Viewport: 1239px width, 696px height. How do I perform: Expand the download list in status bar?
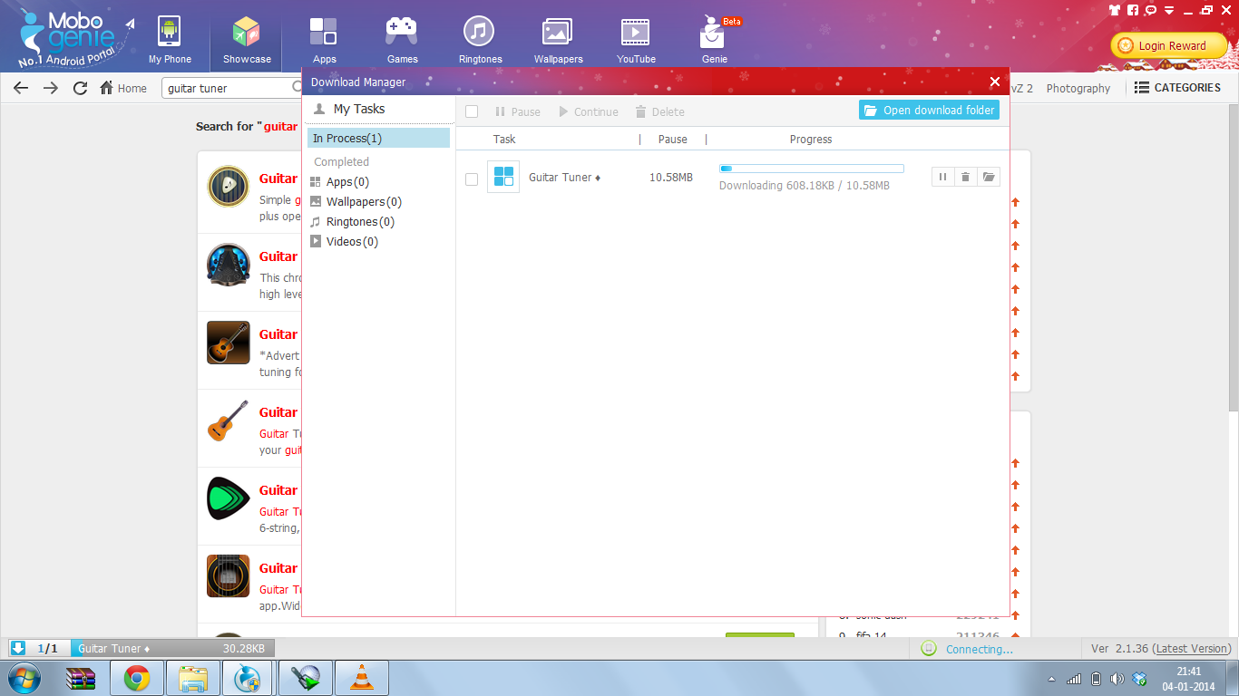click(x=18, y=648)
